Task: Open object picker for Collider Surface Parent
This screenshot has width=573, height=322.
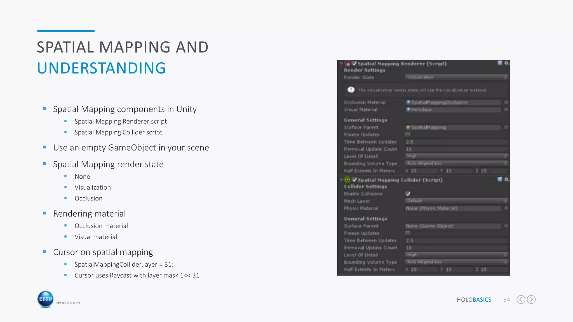Action: pyautogui.click(x=506, y=226)
